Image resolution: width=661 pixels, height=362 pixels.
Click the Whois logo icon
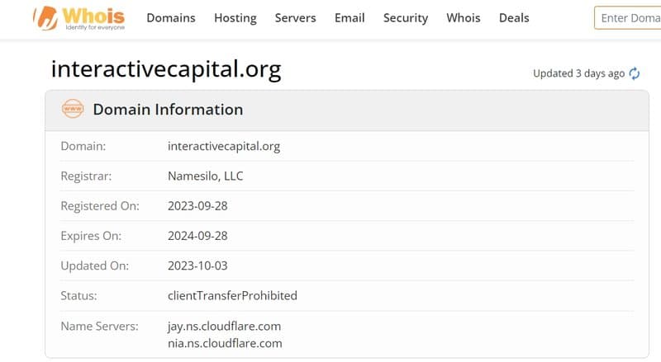coord(45,18)
